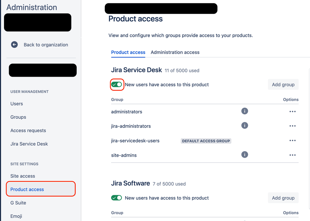This screenshot has height=221, width=310.
Task: Click info icon for administrators group
Action: 245,111
